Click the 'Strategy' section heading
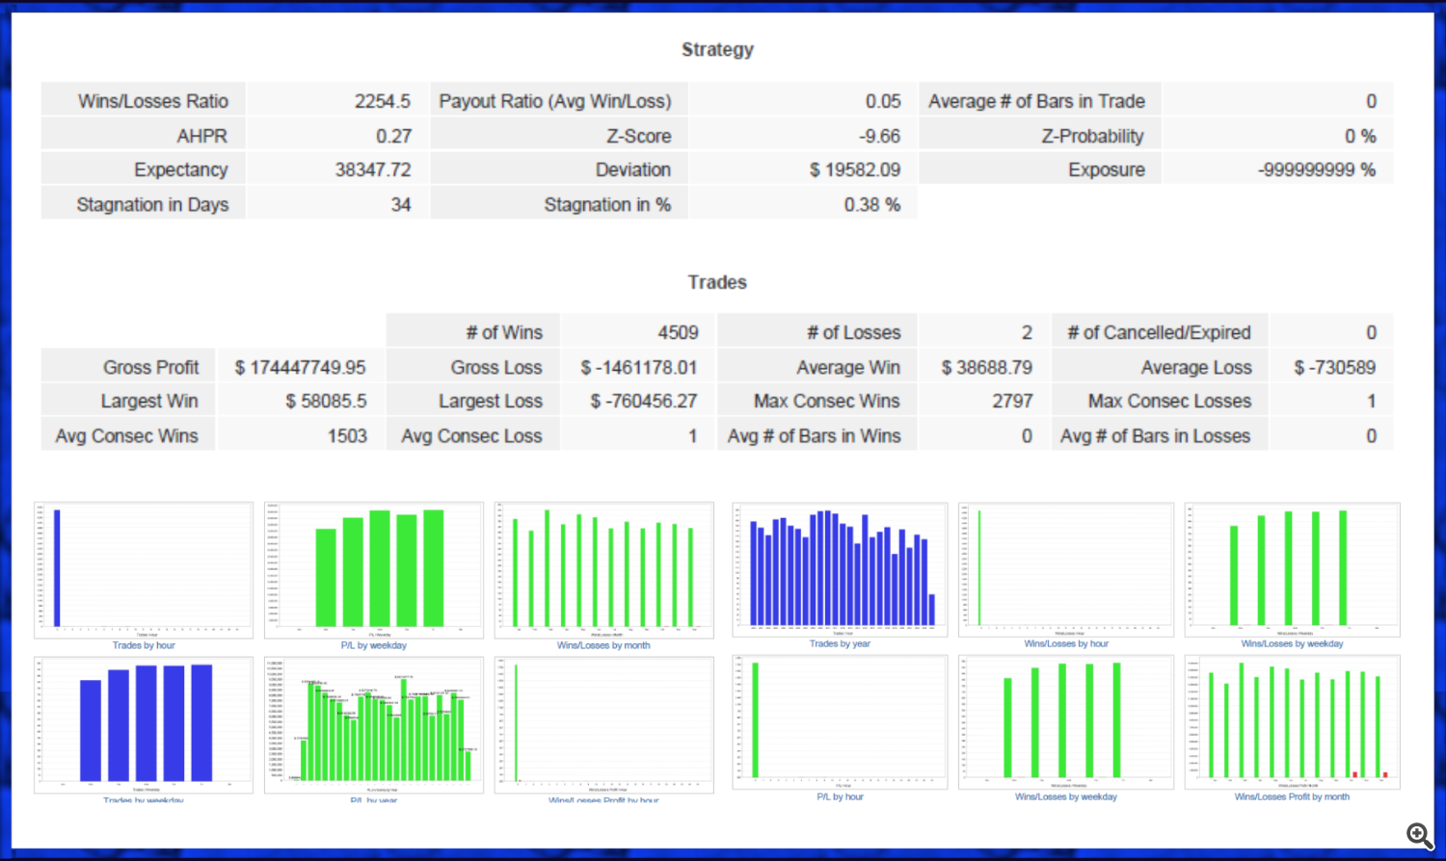1446x861 pixels. (x=717, y=50)
